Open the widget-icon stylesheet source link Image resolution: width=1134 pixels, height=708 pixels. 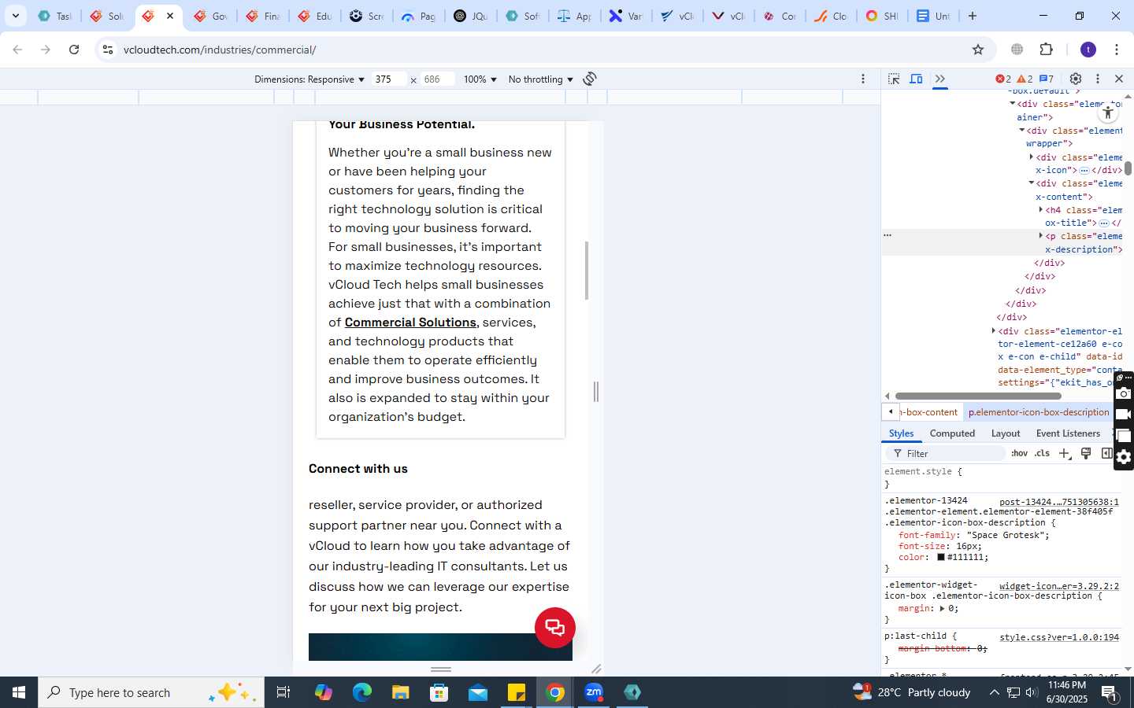[x=1059, y=586]
